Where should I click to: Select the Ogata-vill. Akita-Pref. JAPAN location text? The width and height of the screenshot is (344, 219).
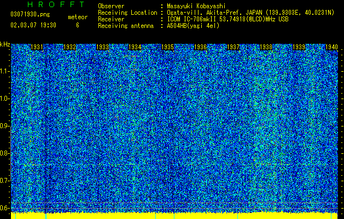tap(250, 13)
